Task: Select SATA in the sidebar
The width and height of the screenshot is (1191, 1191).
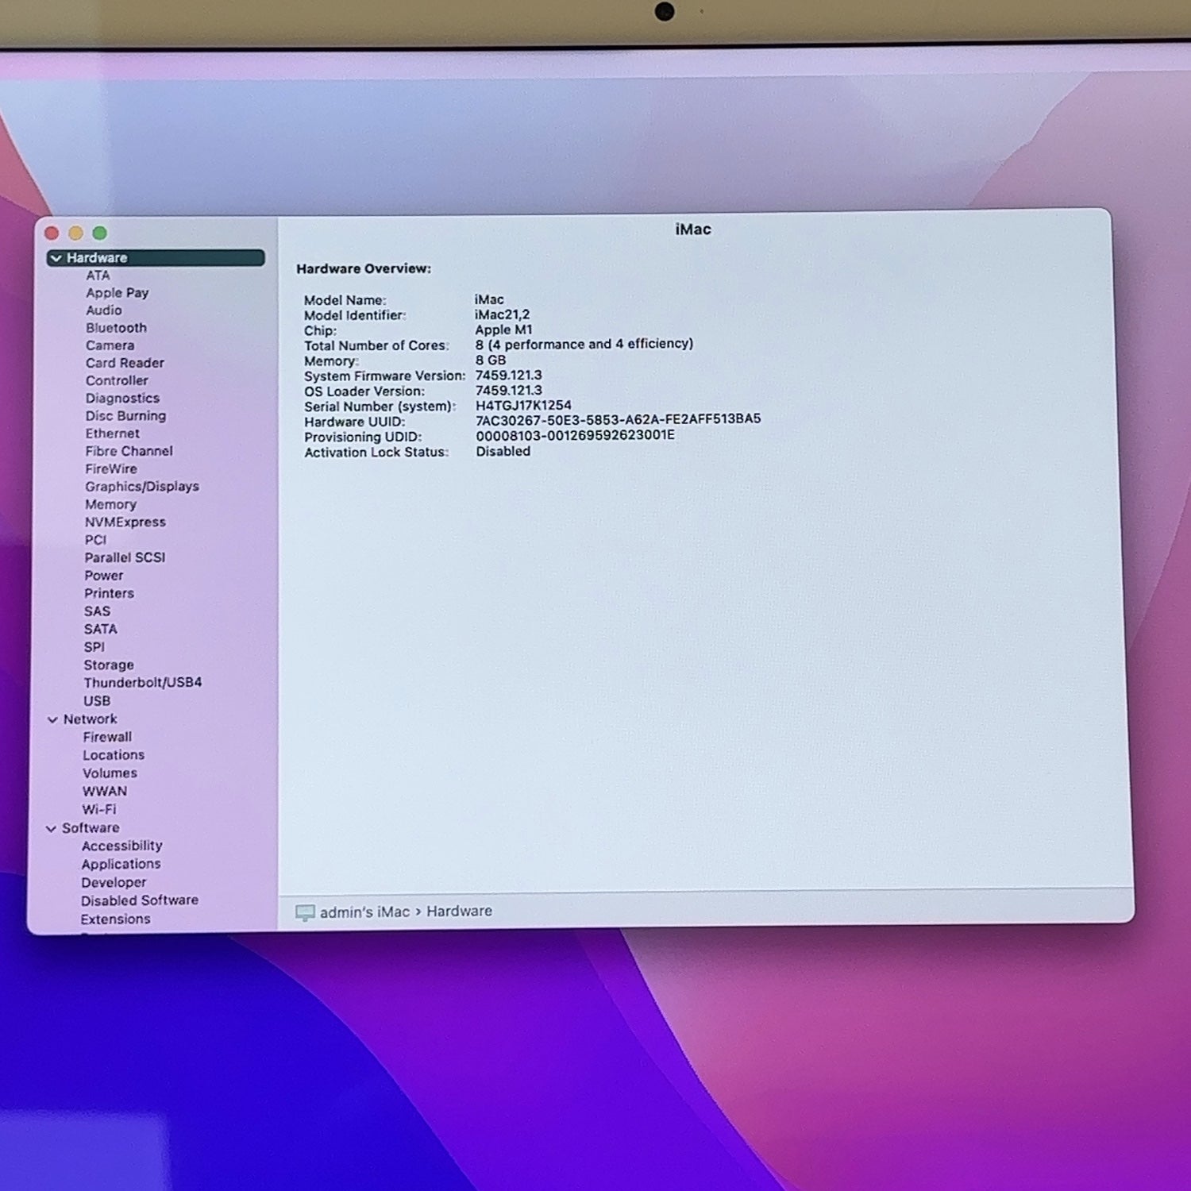Action: 101,629
